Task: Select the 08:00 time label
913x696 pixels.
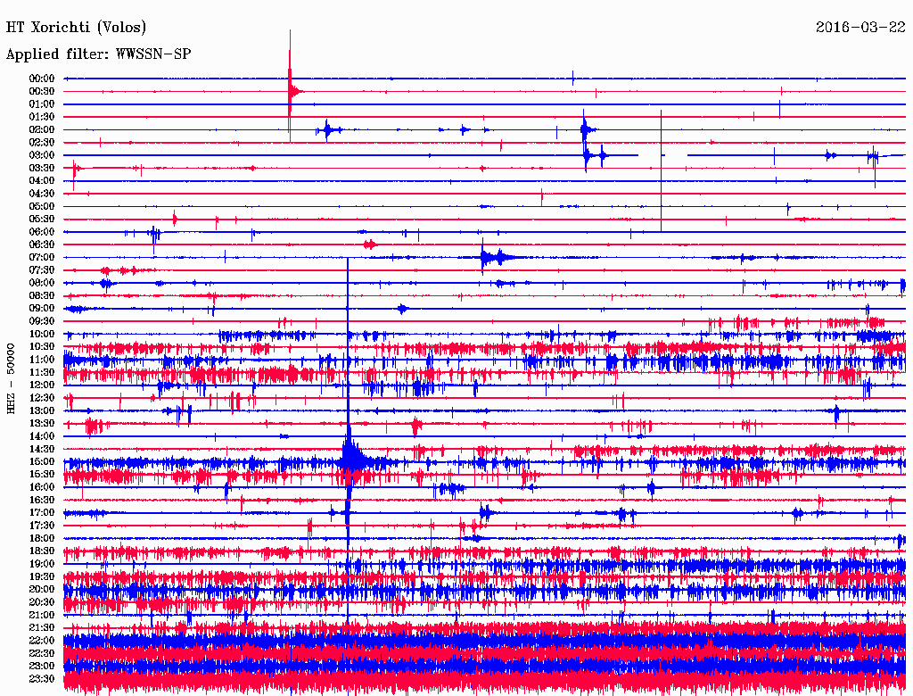Action: point(42,283)
